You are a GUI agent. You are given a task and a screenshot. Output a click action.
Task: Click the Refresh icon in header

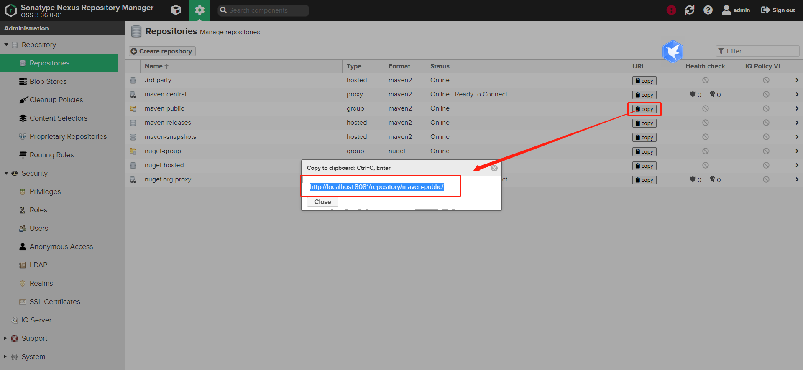[690, 10]
